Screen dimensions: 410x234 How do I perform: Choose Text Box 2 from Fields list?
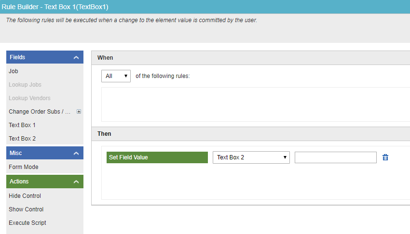pyautogui.click(x=22, y=139)
